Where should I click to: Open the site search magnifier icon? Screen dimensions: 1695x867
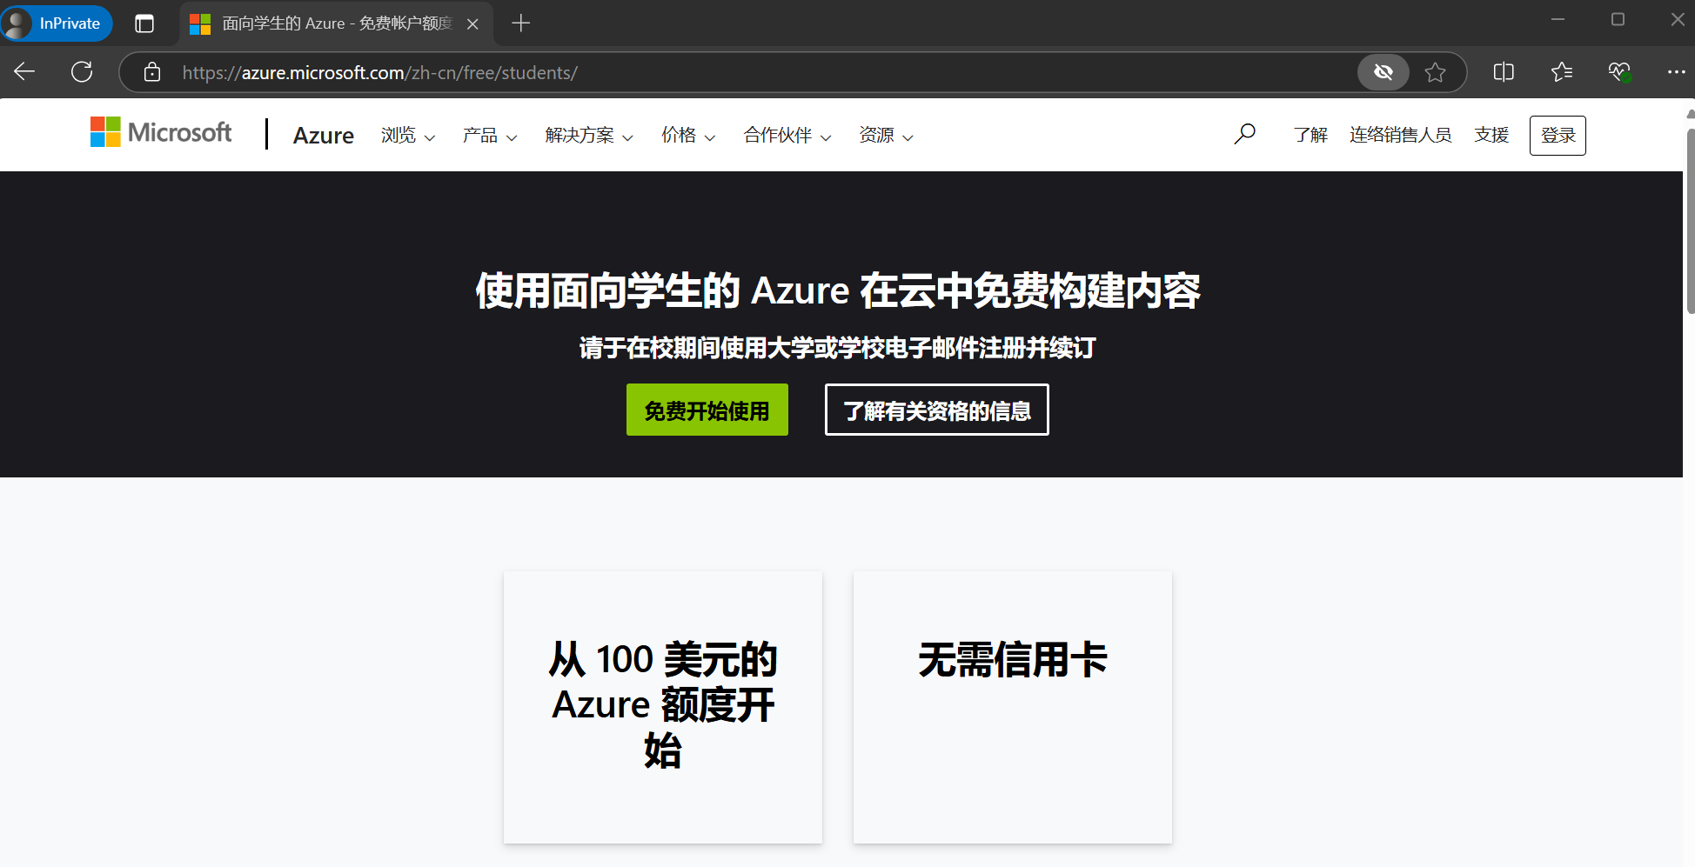(x=1244, y=134)
